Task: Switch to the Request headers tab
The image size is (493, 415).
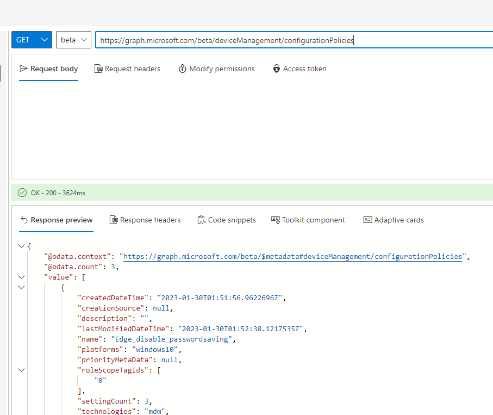Action: [127, 69]
